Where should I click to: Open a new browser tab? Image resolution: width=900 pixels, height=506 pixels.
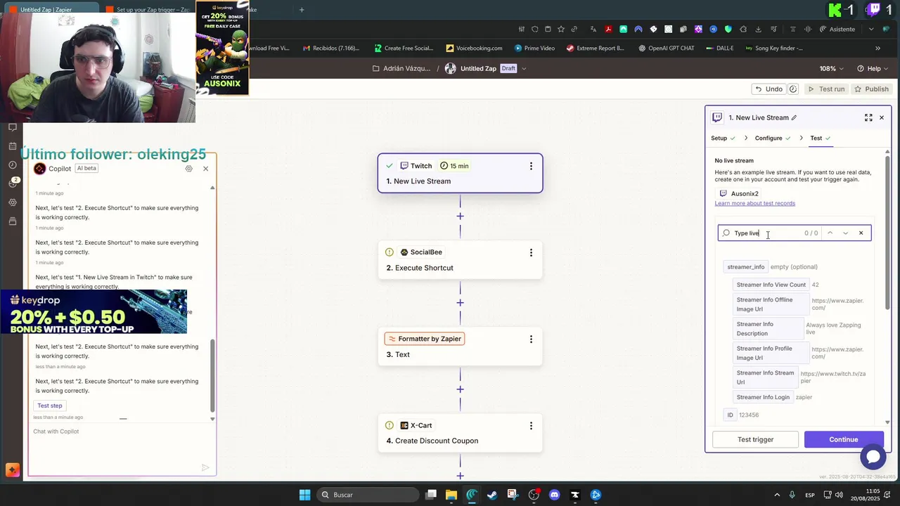[302, 10]
